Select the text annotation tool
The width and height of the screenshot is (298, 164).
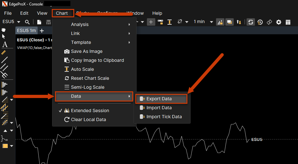point(5,45)
